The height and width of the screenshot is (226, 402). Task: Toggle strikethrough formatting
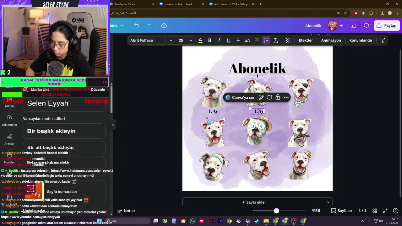coord(238,40)
